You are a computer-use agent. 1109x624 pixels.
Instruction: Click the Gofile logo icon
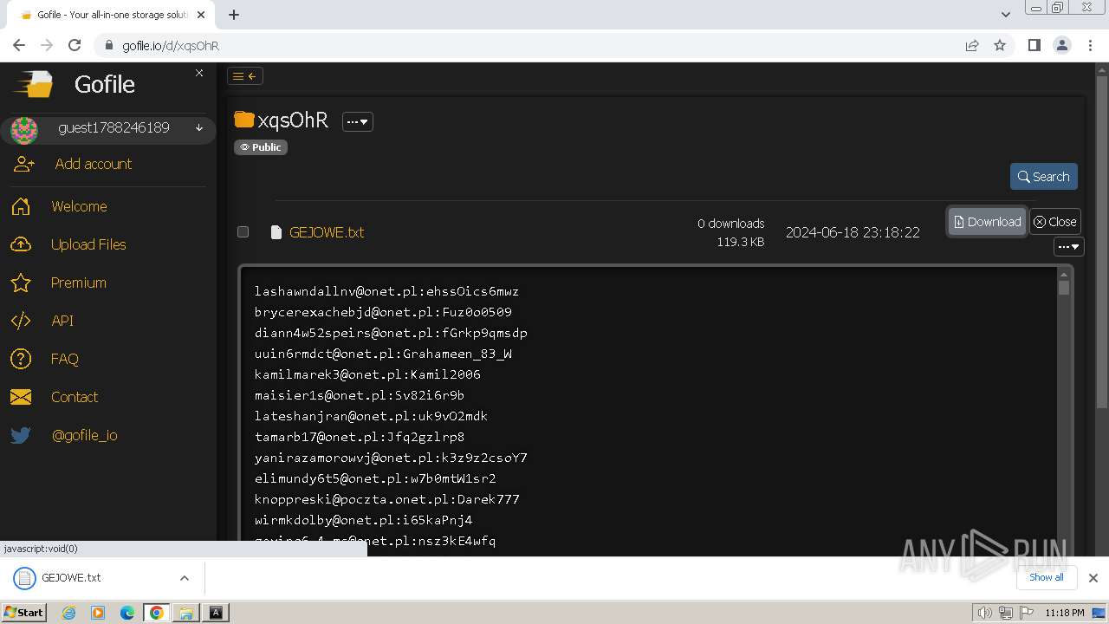pyautogui.click(x=32, y=84)
